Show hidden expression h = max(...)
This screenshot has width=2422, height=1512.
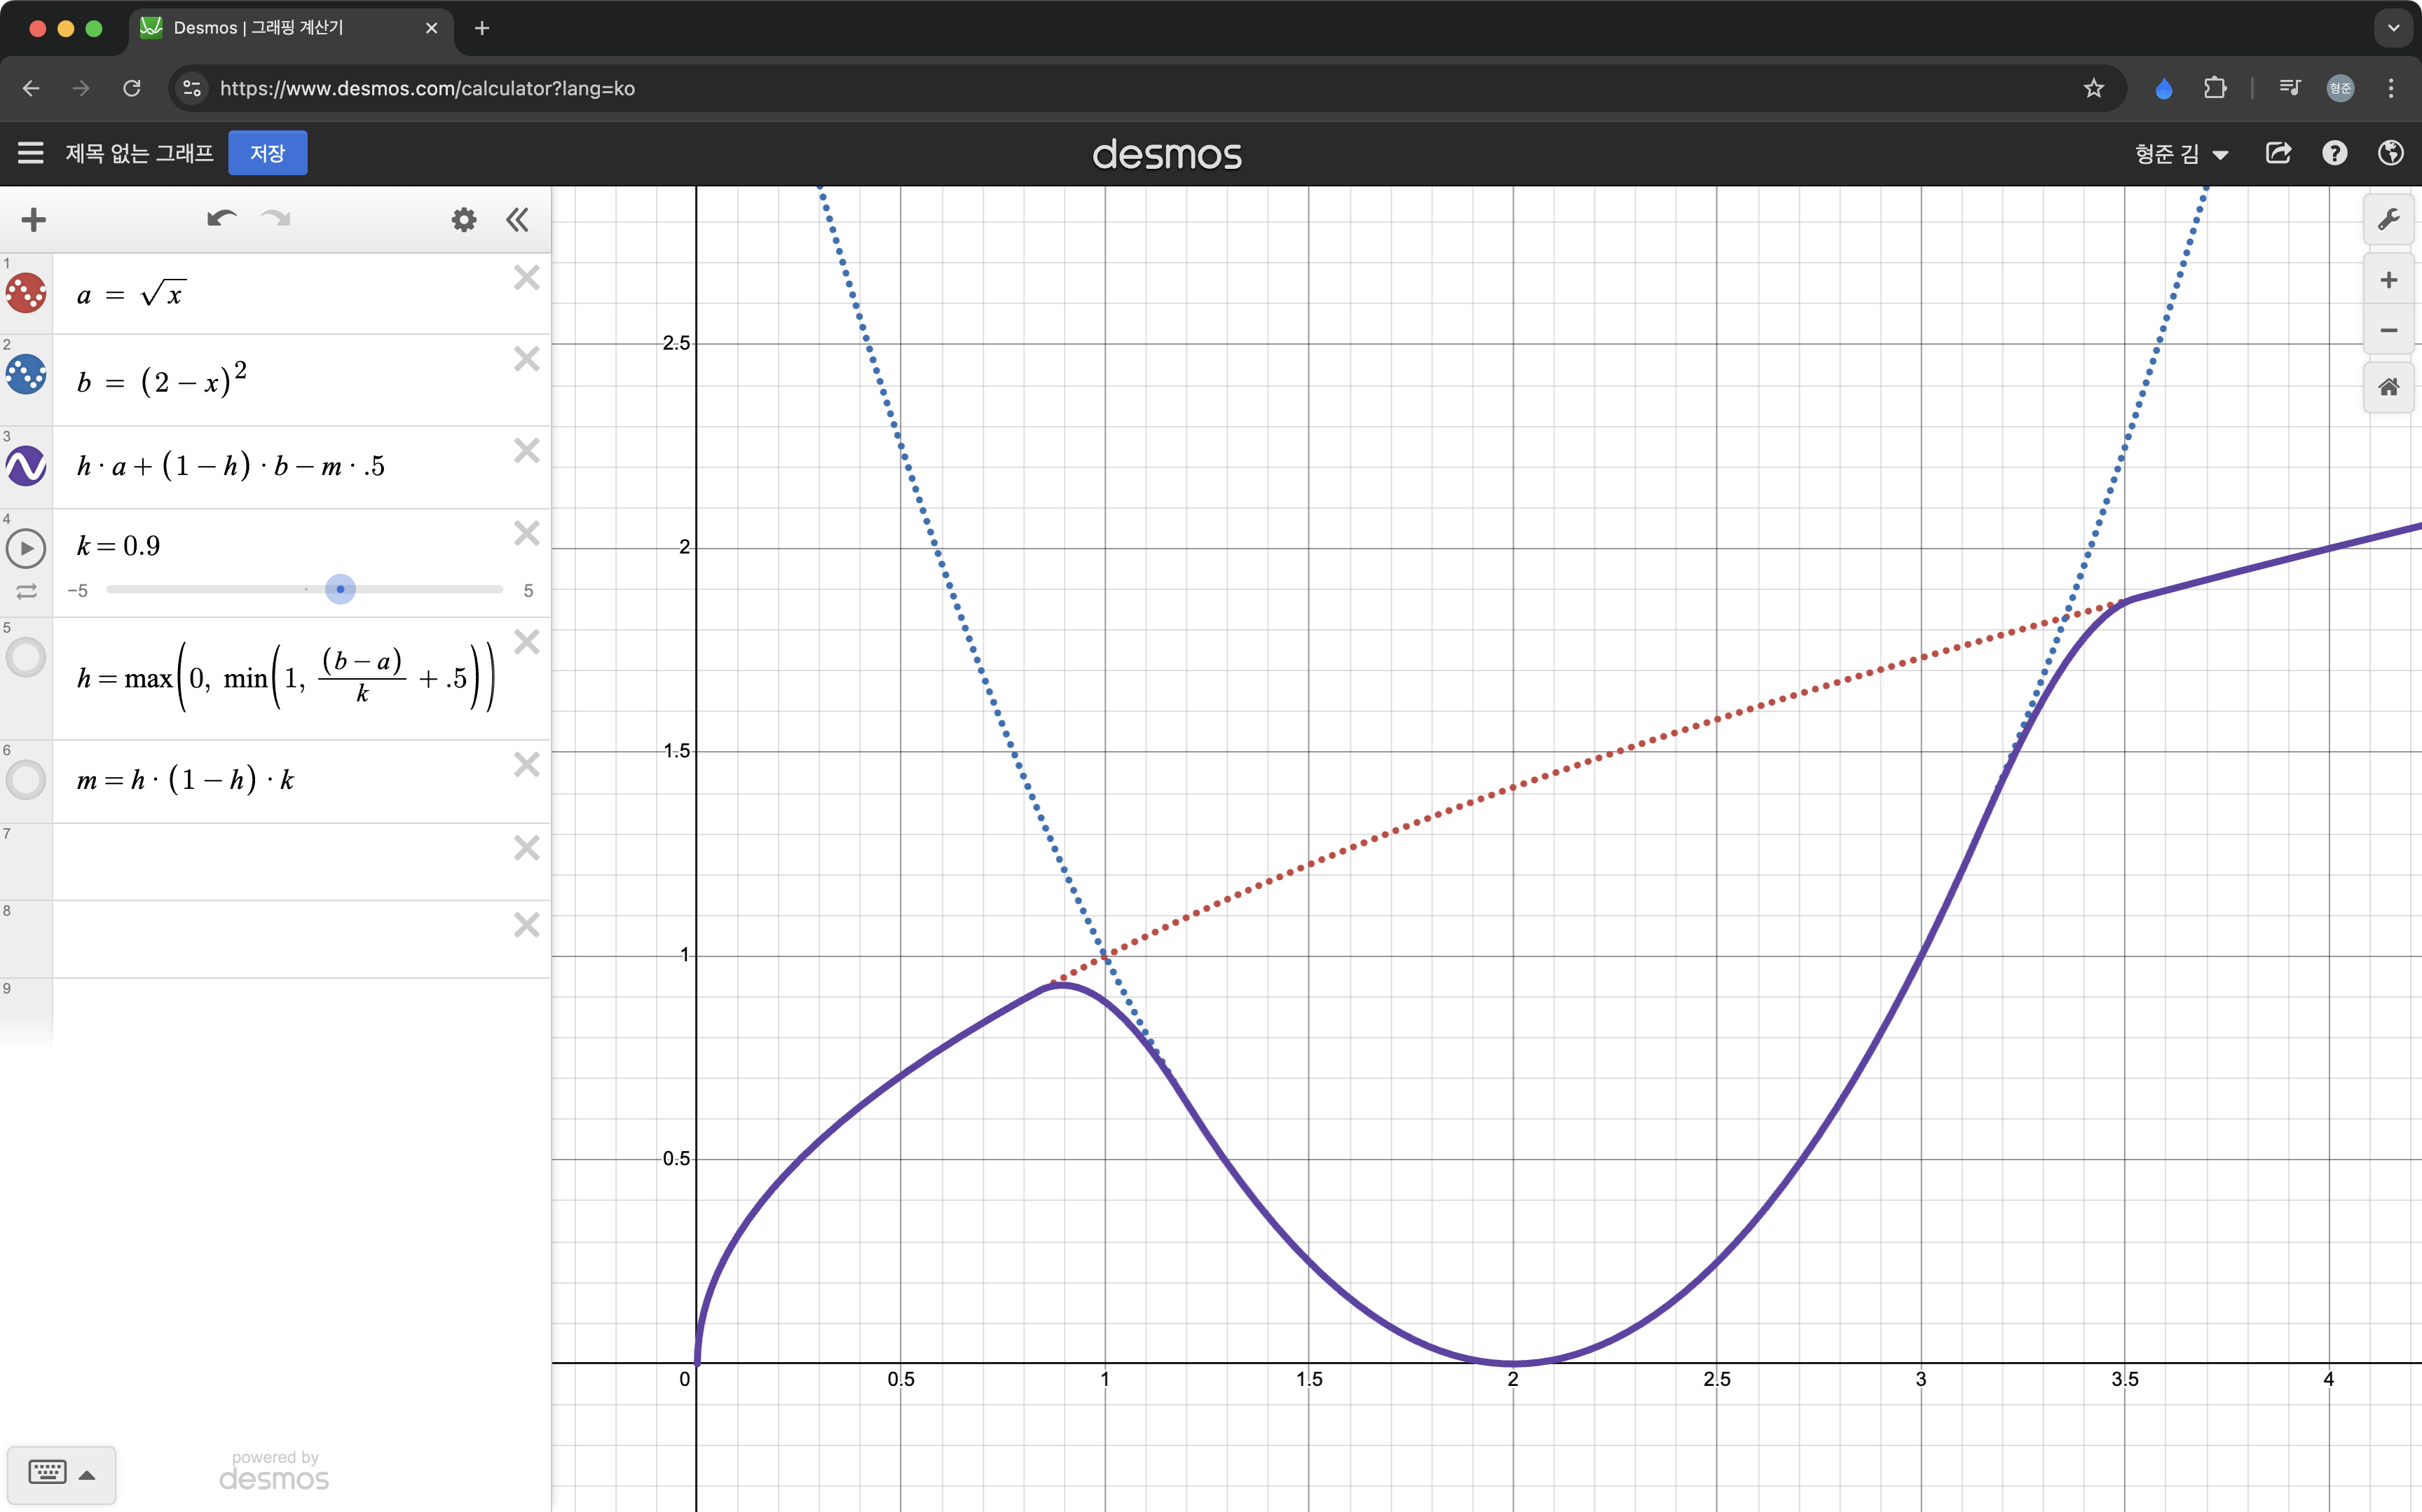point(26,657)
